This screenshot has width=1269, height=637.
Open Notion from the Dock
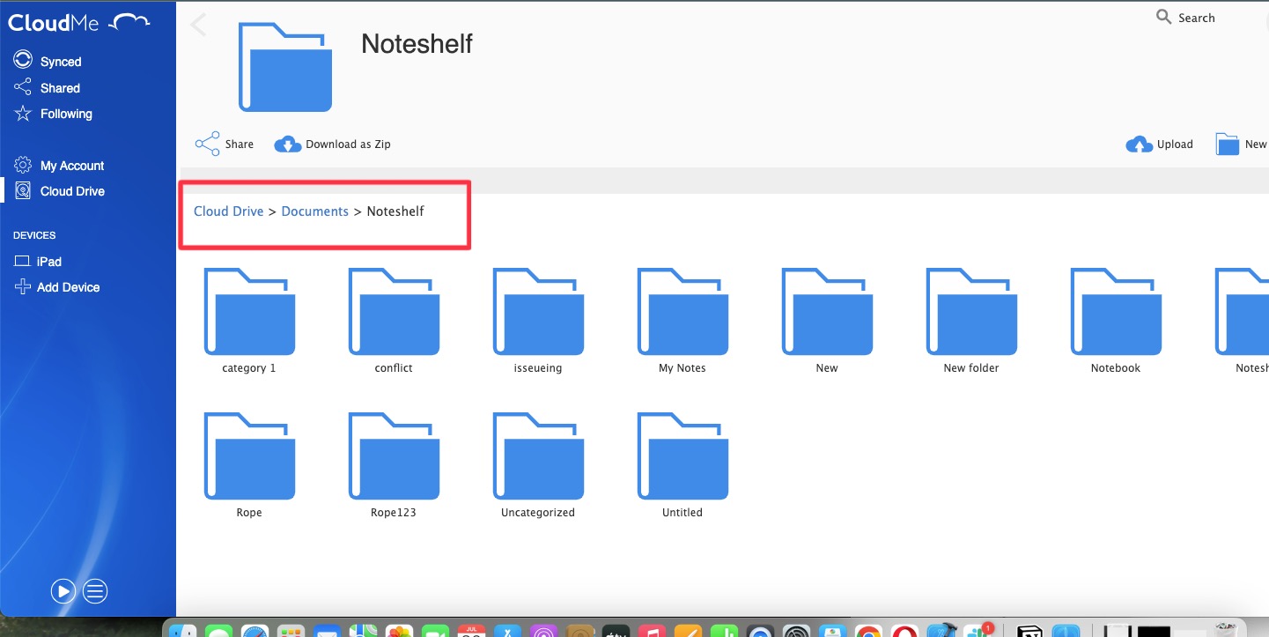(x=1029, y=631)
